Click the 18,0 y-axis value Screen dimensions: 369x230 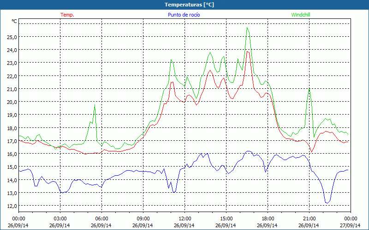pyautogui.click(x=12, y=128)
